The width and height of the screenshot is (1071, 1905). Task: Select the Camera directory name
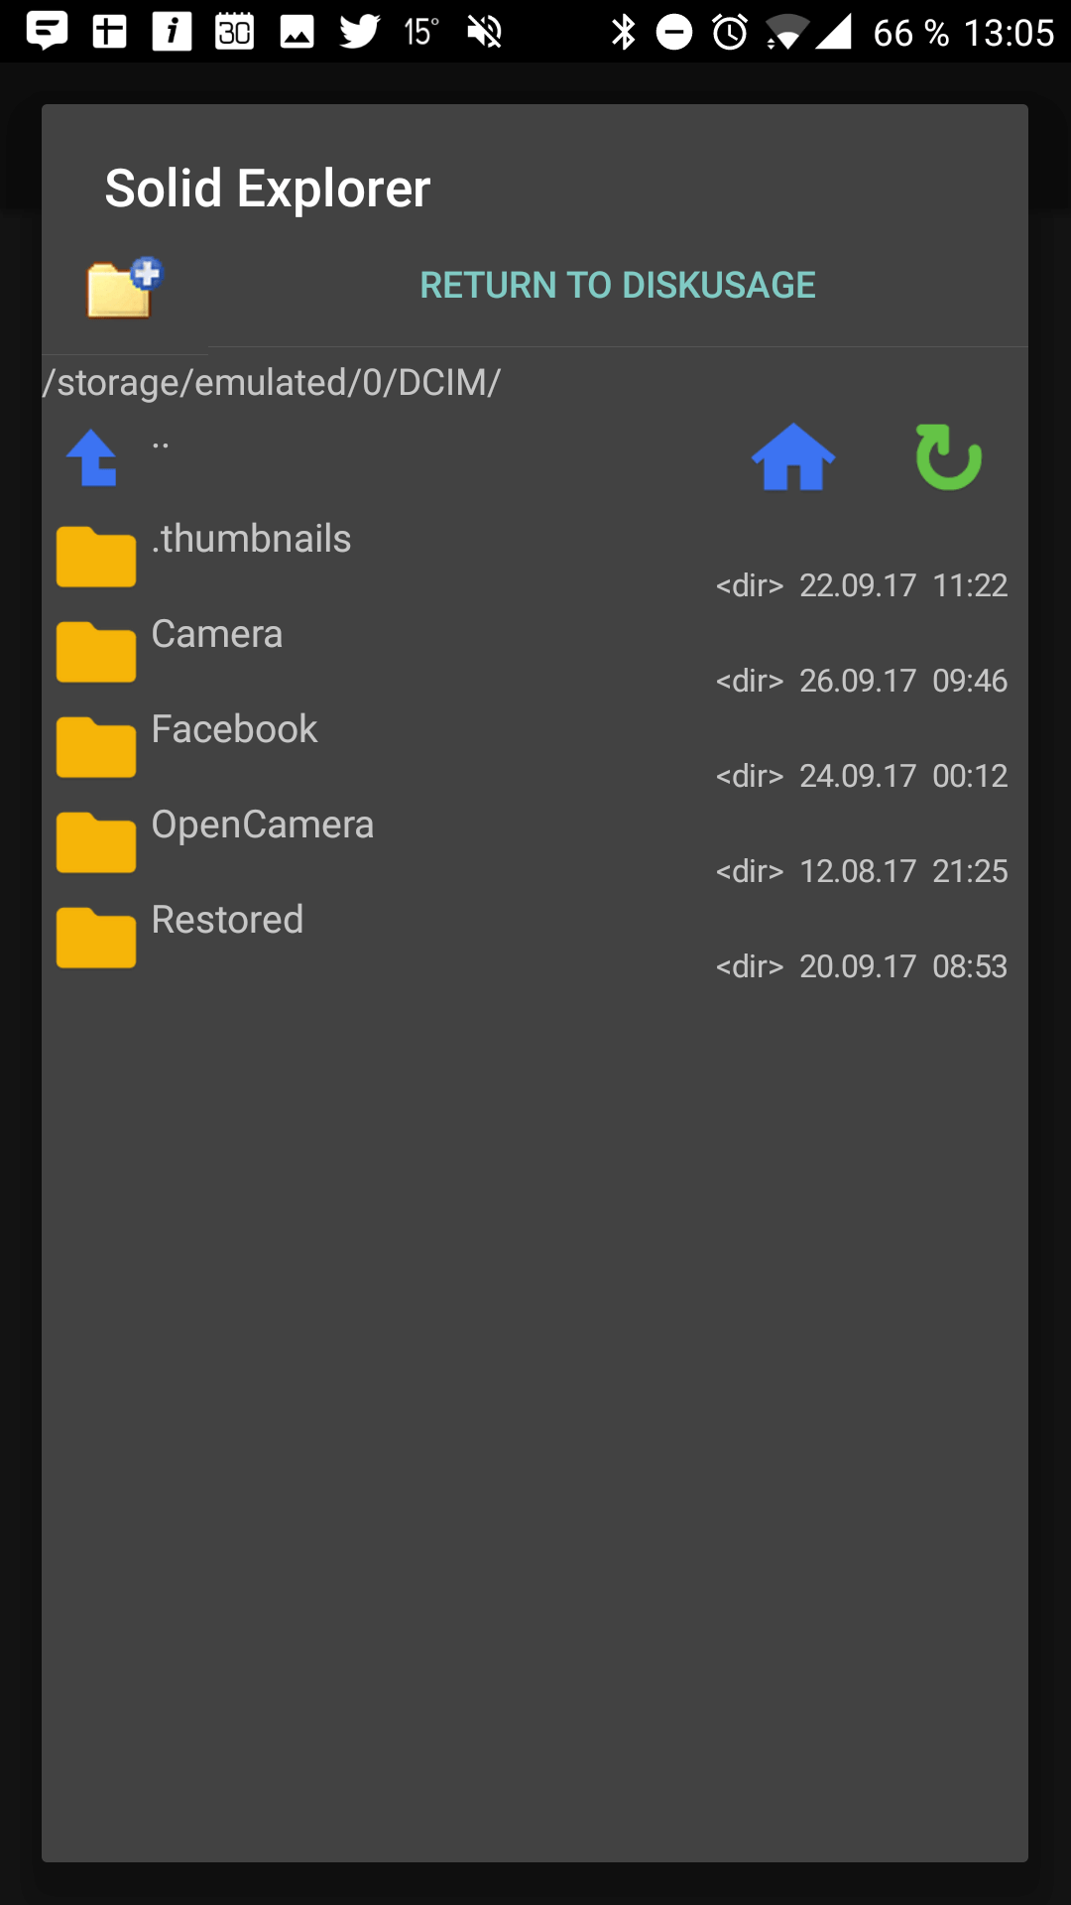pyautogui.click(x=217, y=634)
